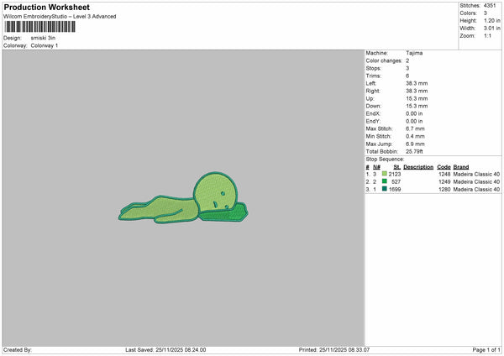Click the barcode under the worksheet title
The image size is (504, 356).
[x=38, y=27]
